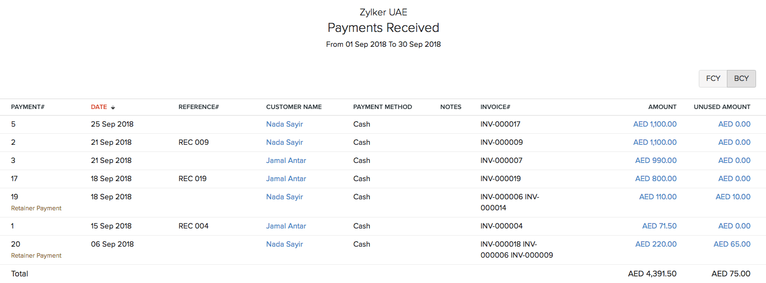Open unused amount AED 10.00
The image size is (766, 283).
733,197
